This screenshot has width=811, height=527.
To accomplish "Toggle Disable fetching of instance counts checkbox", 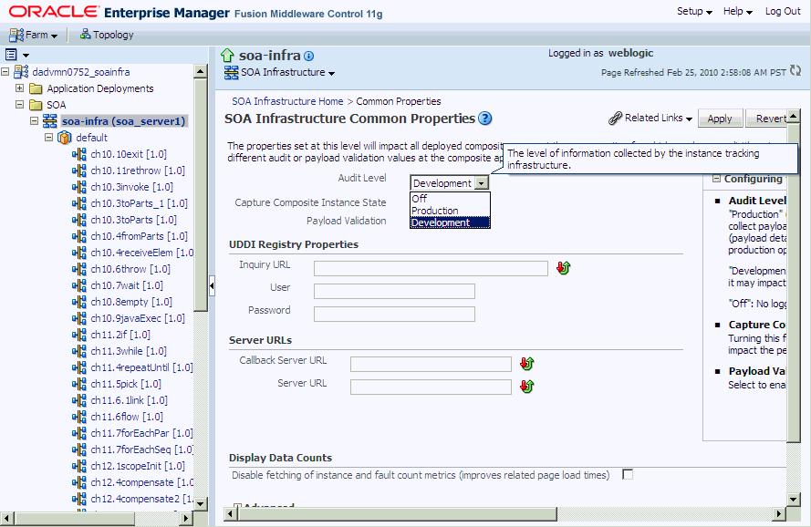I will 628,474.
